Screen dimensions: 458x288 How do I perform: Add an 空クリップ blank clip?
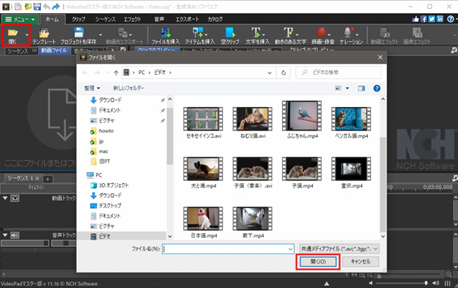[230, 36]
